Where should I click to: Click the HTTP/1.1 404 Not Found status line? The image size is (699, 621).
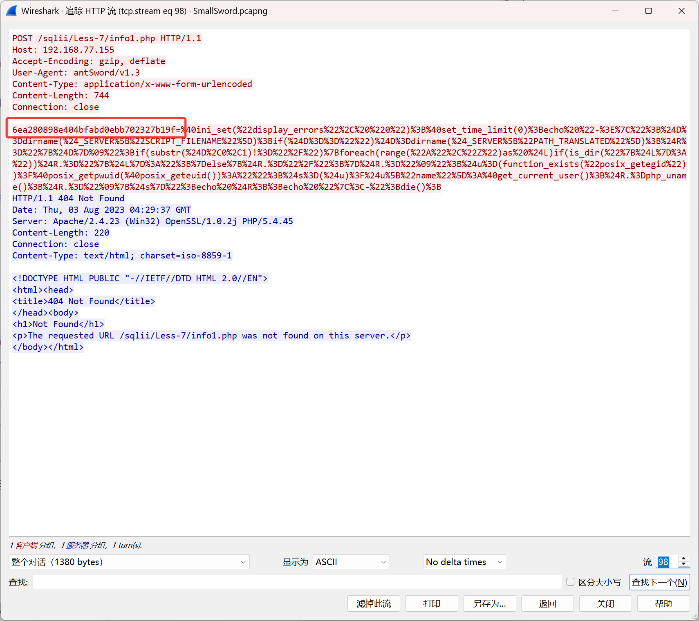point(68,198)
